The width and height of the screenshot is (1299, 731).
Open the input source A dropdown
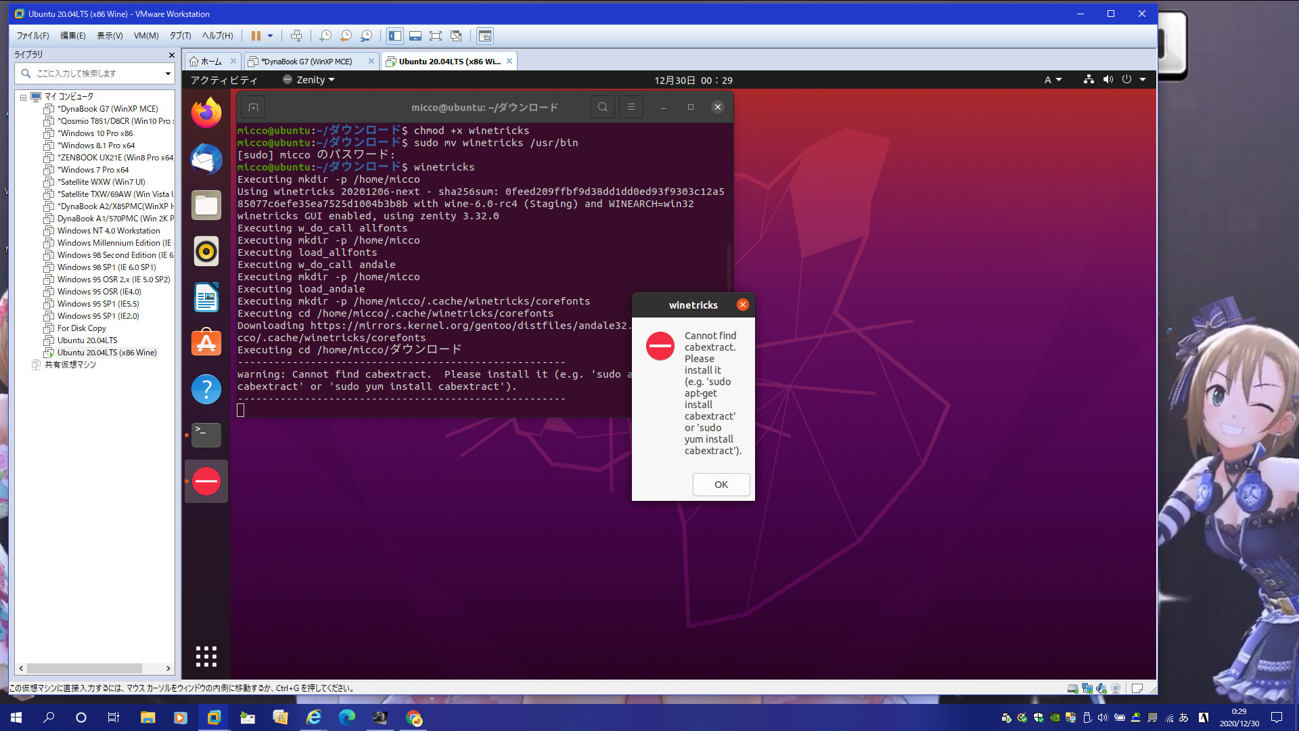pos(1053,80)
